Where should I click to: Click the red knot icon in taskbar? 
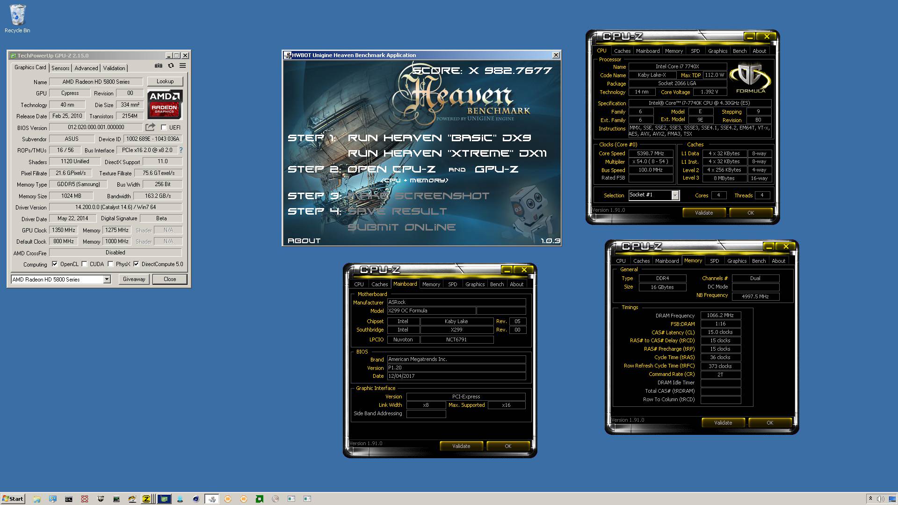[85, 499]
